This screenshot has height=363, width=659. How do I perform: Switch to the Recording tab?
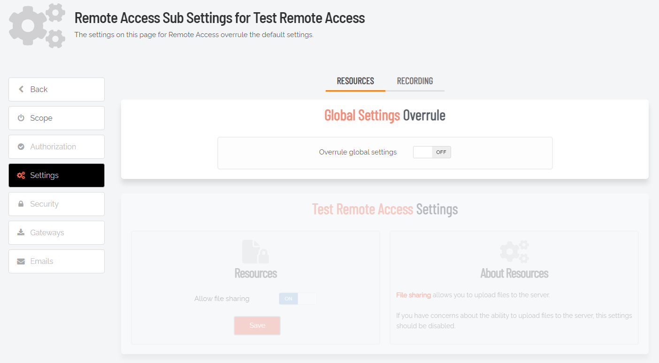pyautogui.click(x=415, y=81)
